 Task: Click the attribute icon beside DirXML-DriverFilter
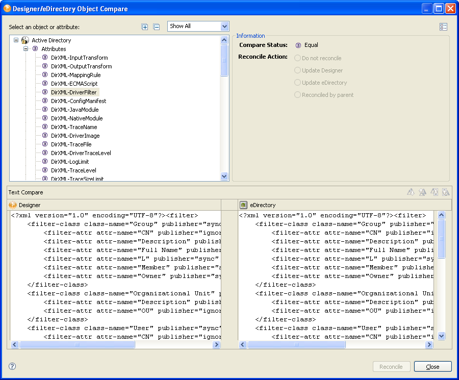pyautogui.click(x=44, y=92)
